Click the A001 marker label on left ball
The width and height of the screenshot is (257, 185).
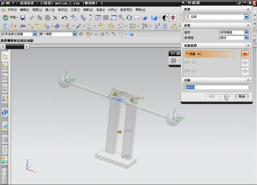[x=72, y=80]
